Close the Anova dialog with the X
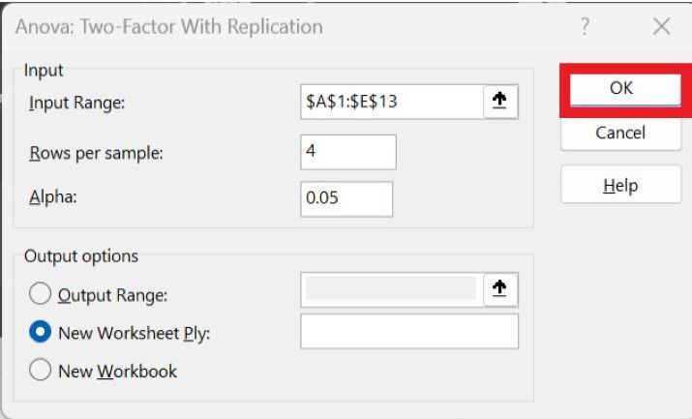The height and width of the screenshot is (419, 692). tap(661, 27)
